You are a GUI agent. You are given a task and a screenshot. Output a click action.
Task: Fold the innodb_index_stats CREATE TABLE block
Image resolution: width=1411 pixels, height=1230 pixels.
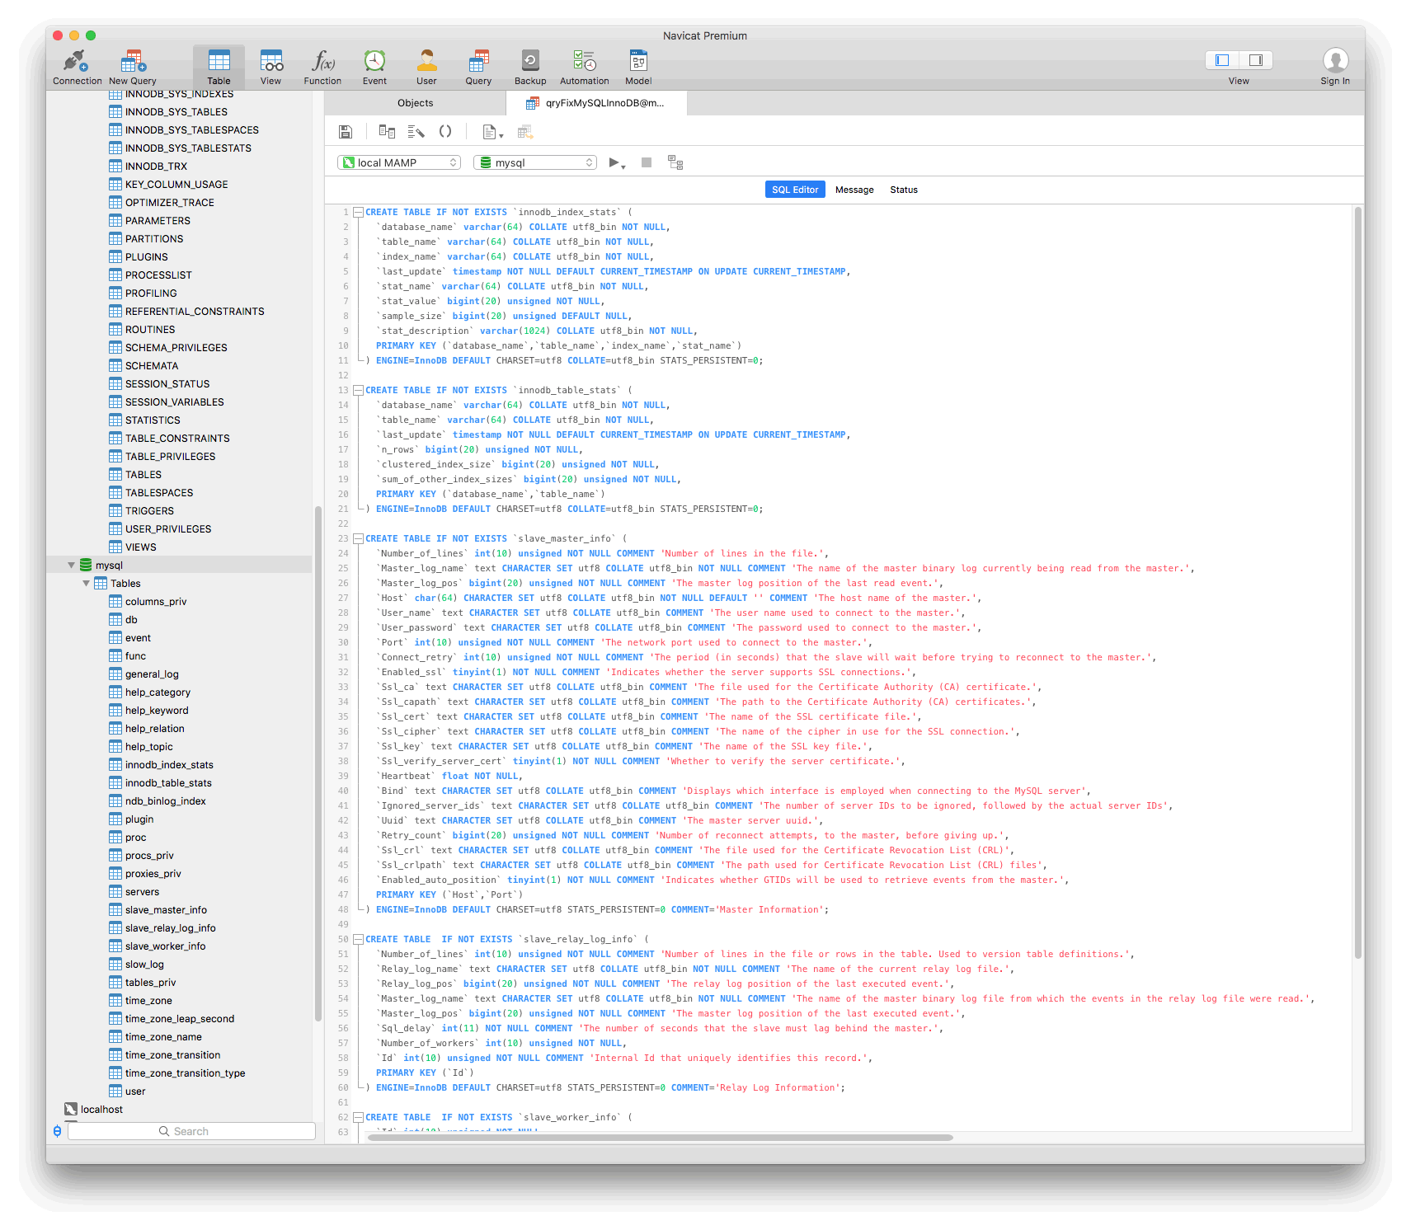358,213
